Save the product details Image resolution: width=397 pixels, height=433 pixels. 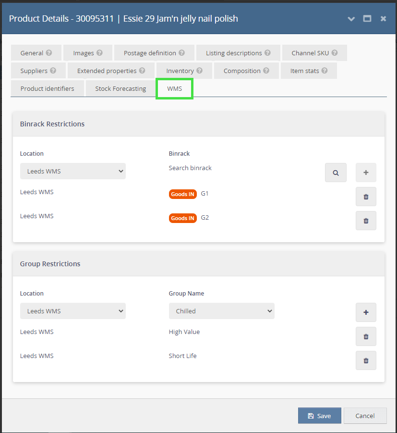pyautogui.click(x=319, y=416)
